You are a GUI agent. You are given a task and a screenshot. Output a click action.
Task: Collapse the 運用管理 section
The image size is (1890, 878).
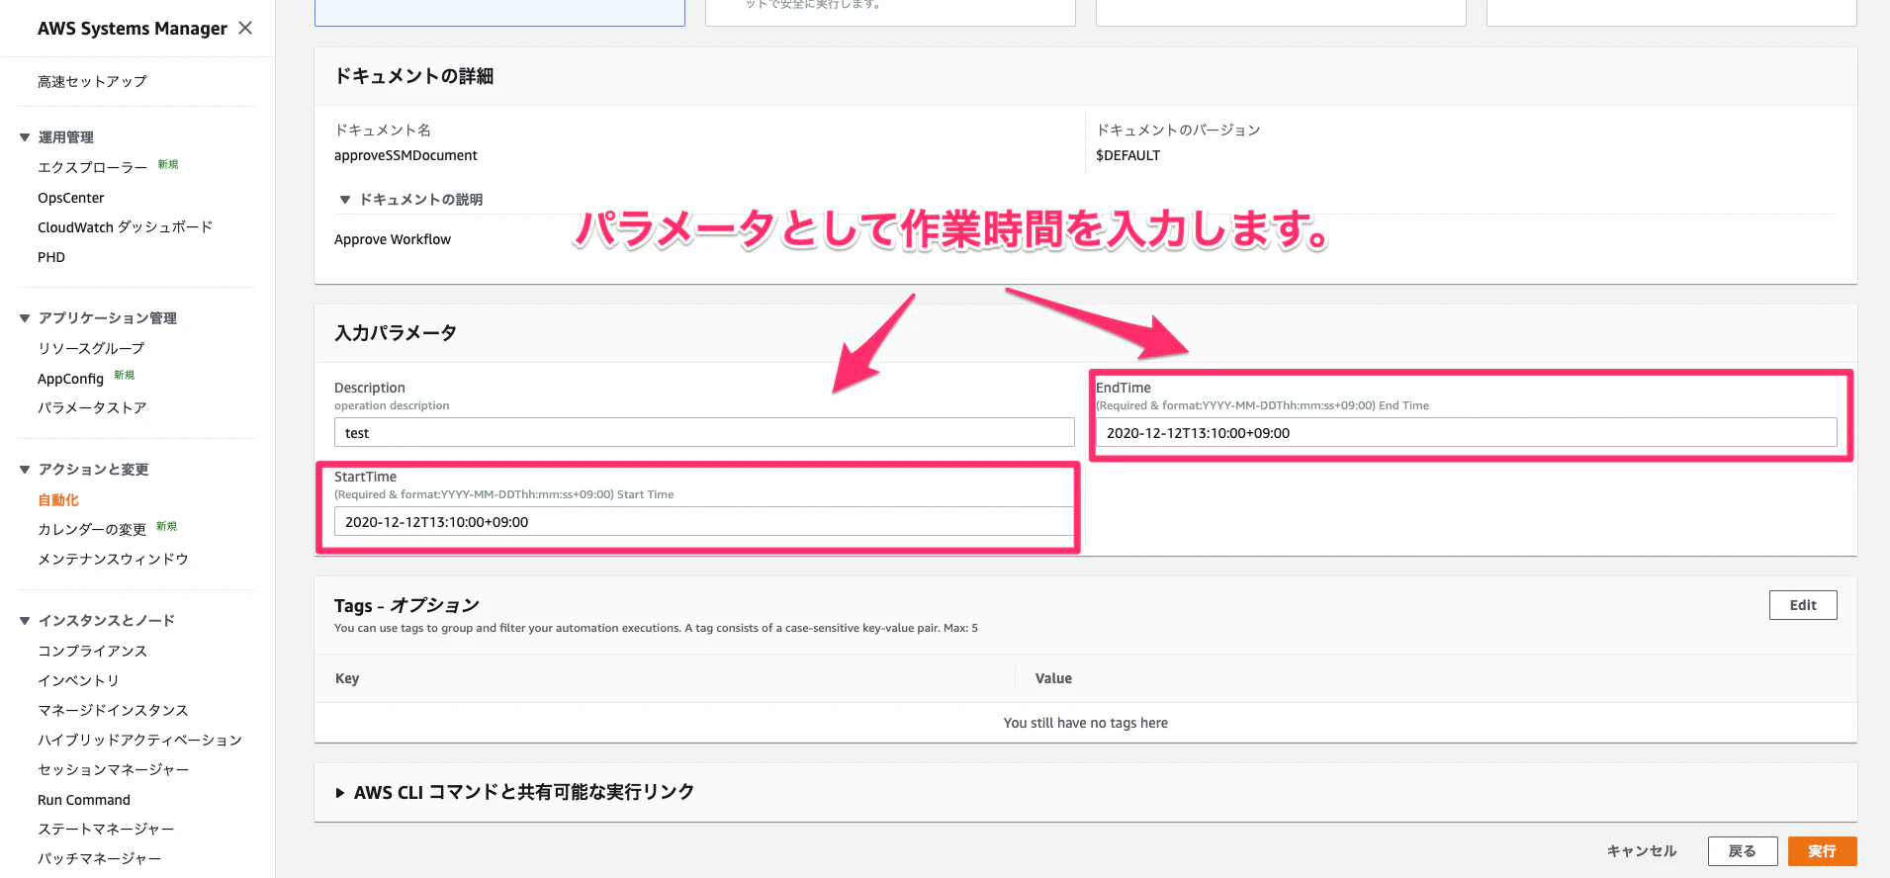[x=25, y=137]
